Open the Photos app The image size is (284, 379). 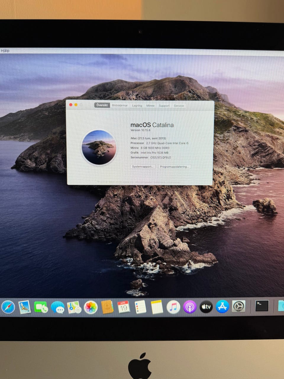[91, 307]
